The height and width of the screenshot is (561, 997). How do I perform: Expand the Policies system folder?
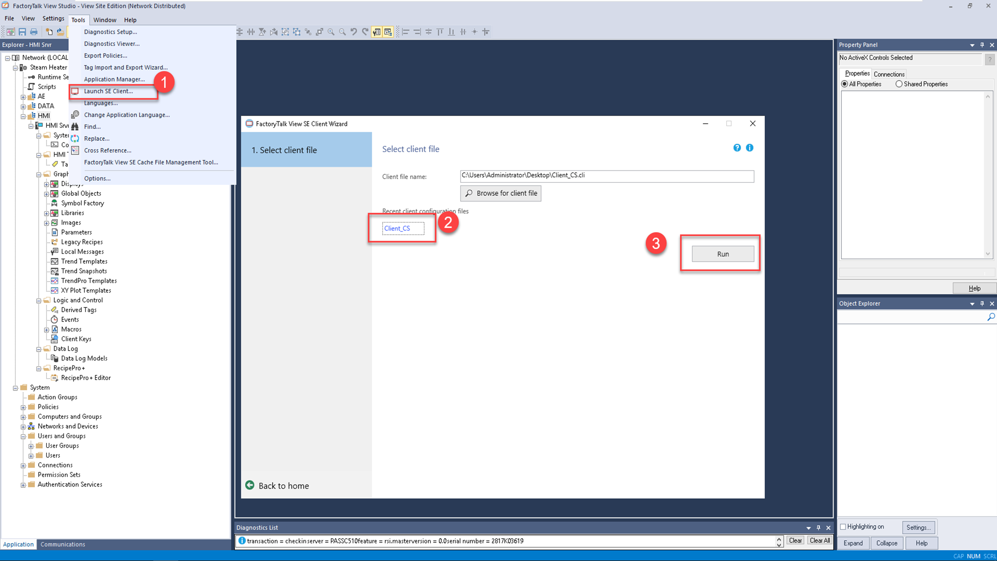(23, 407)
